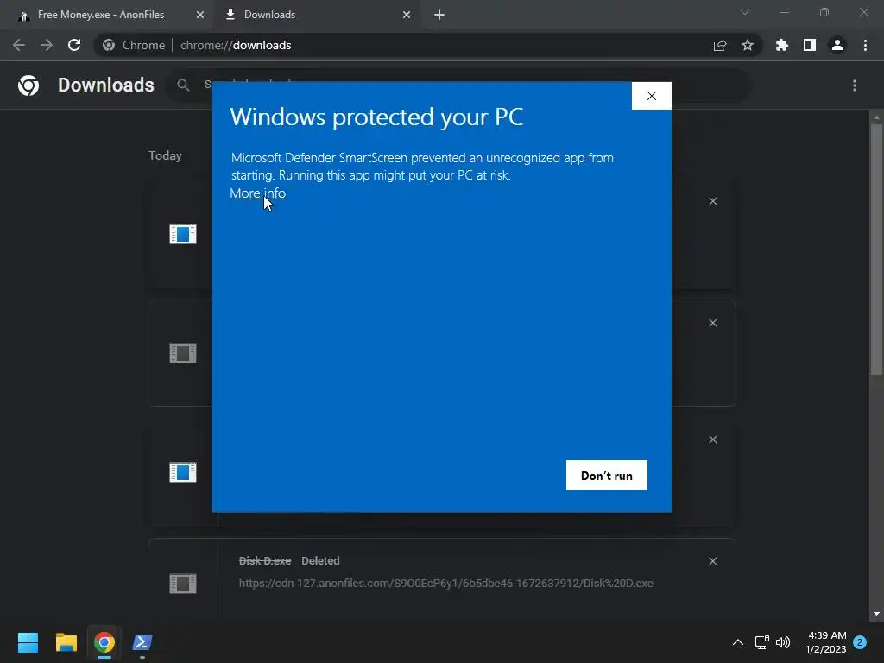
Task: Click the scrollbar down arrow
Action: point(876,614)
